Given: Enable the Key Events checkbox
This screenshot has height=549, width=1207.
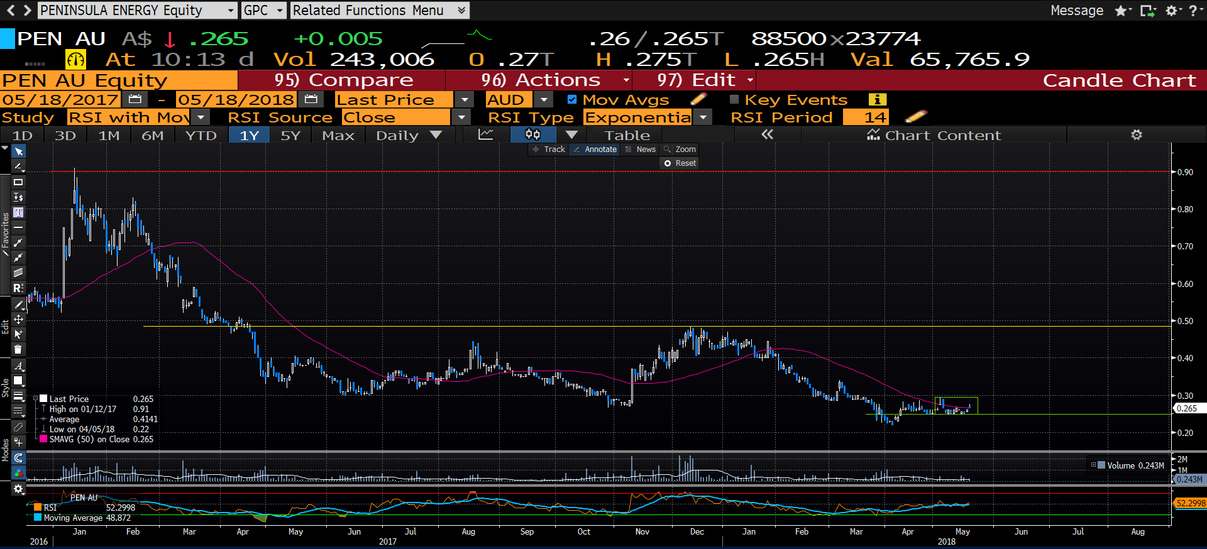Looking at the screenshot, I should (734, 99).
